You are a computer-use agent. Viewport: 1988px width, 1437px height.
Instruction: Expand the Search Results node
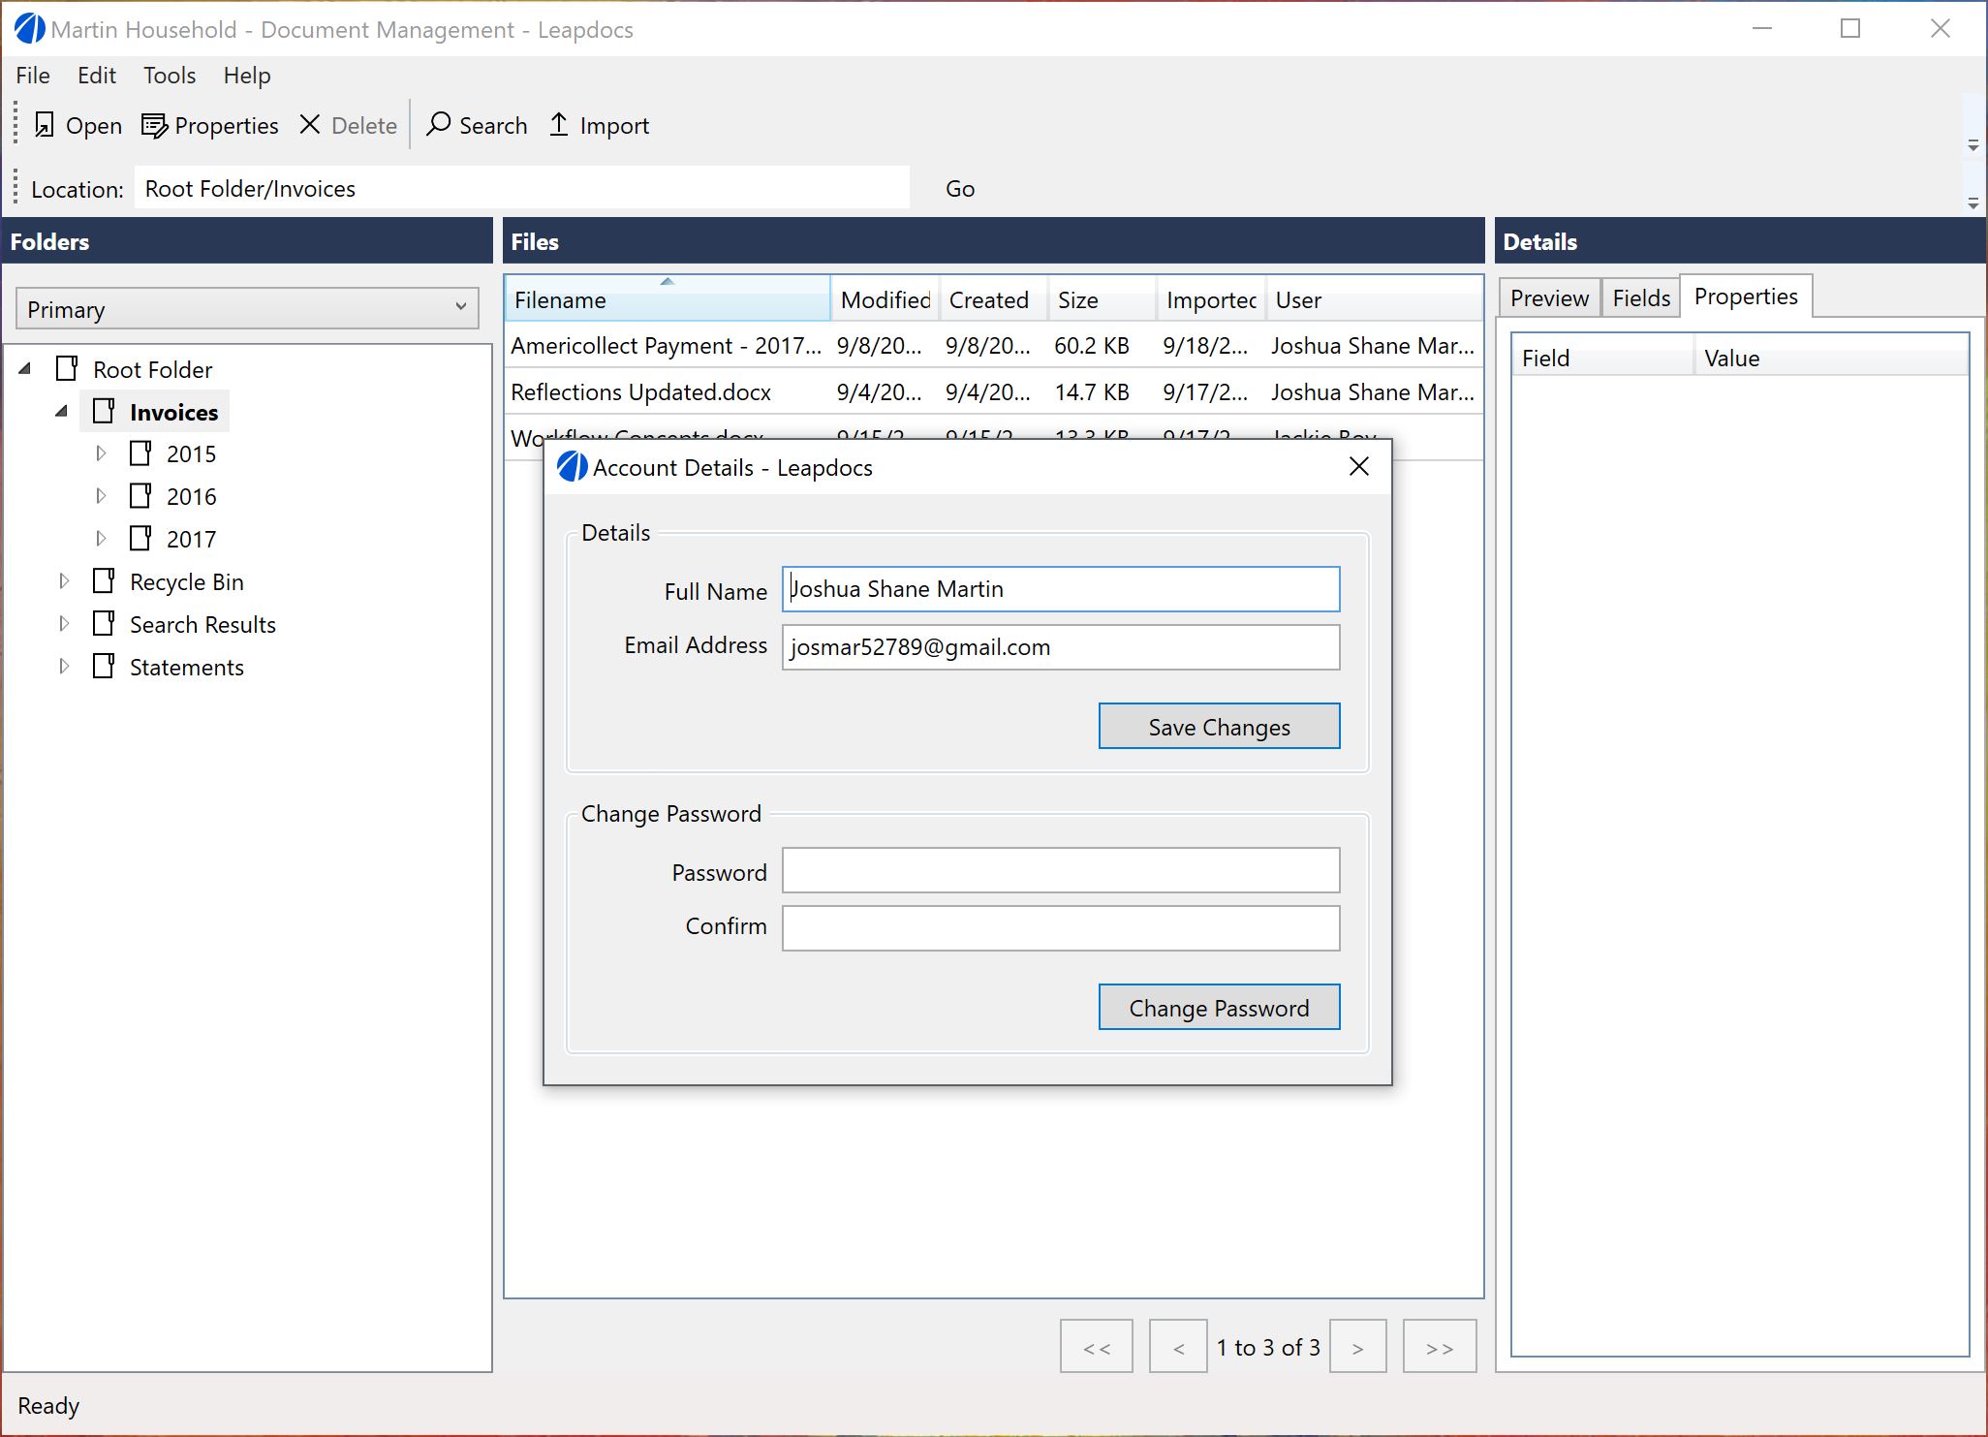[64, 623]
